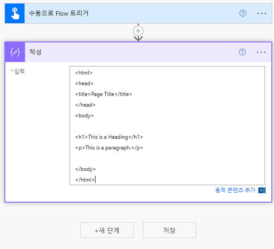This screenshot has width=274, height=249.
Task: Click the <html> line in the input
Action: click(84, 73)
